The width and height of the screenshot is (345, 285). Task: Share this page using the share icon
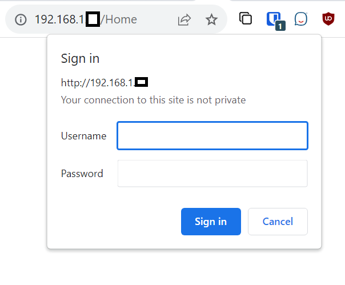point(184,20)
